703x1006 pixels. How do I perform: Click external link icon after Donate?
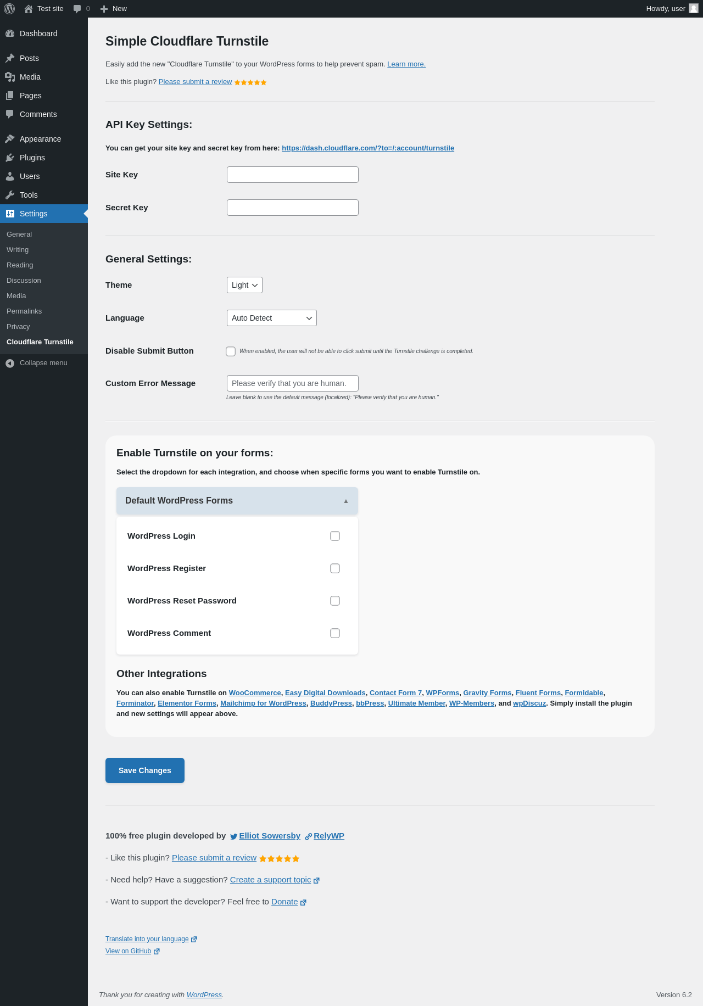click(303, 902)
